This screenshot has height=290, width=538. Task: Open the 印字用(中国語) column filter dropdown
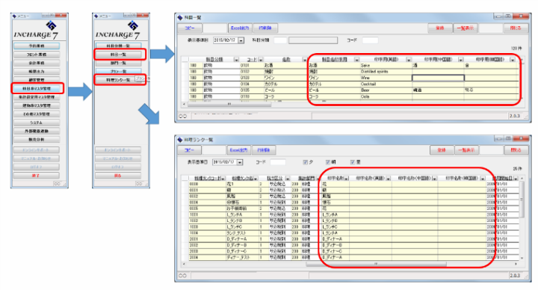coord(460,60)
